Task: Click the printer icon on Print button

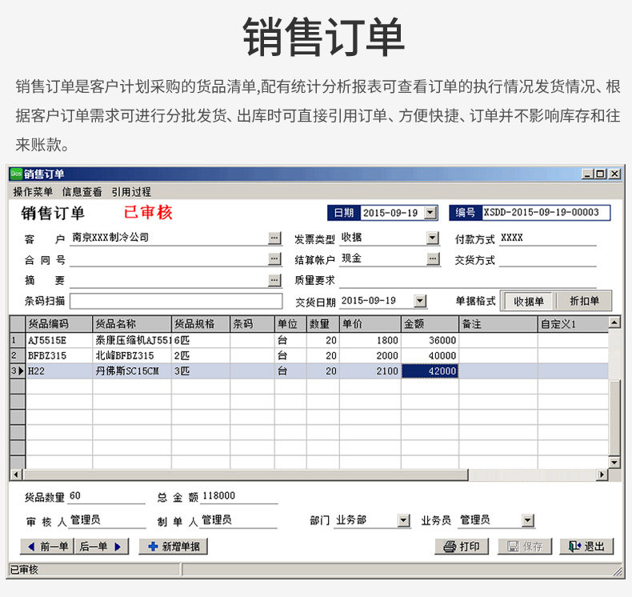Action: coord(450,547)
